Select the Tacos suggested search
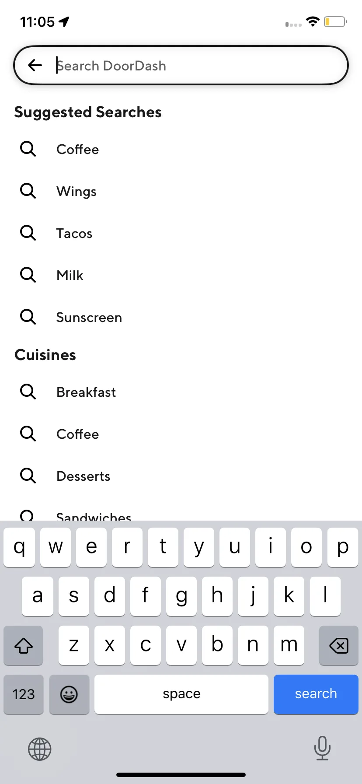Image resolution: width=362 pixels, height=784 pixels. (x=74, y=233)
